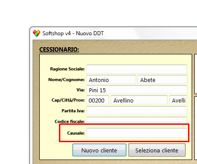
Task: Click the Cognome field containing Abete
Action: [163, 79]
